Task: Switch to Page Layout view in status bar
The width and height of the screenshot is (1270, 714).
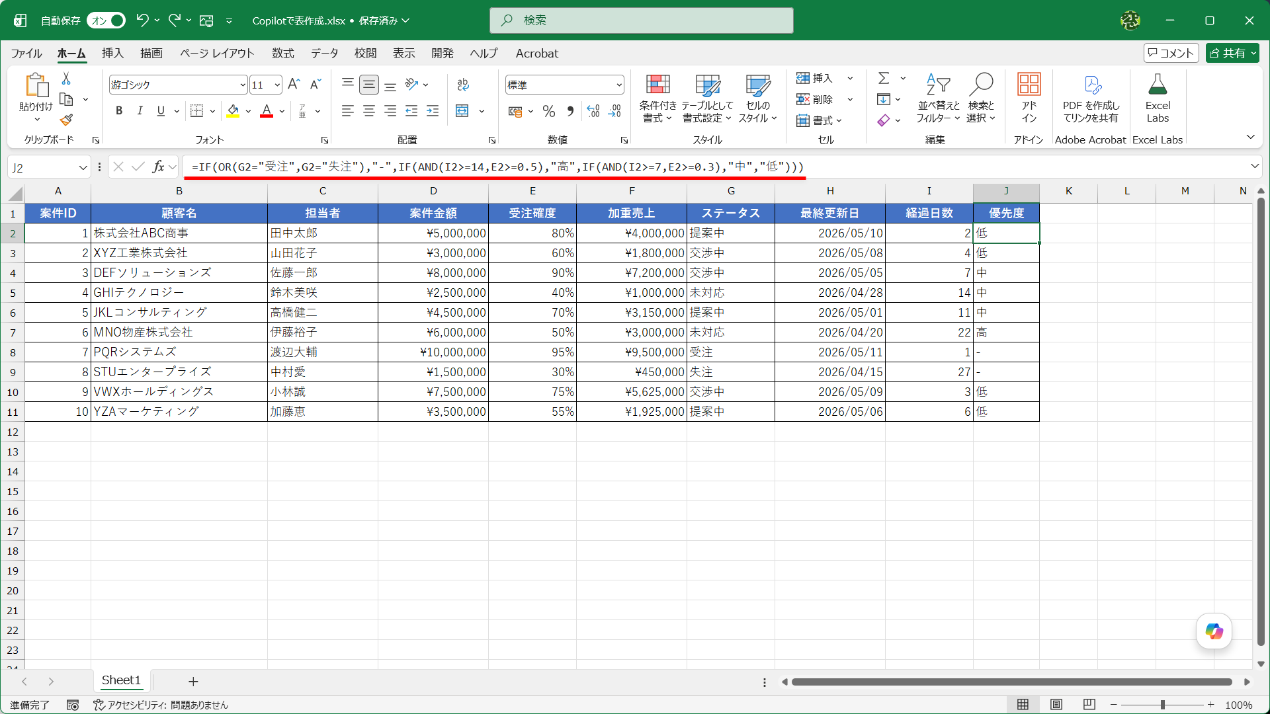Action: [x=1056, y=705]
